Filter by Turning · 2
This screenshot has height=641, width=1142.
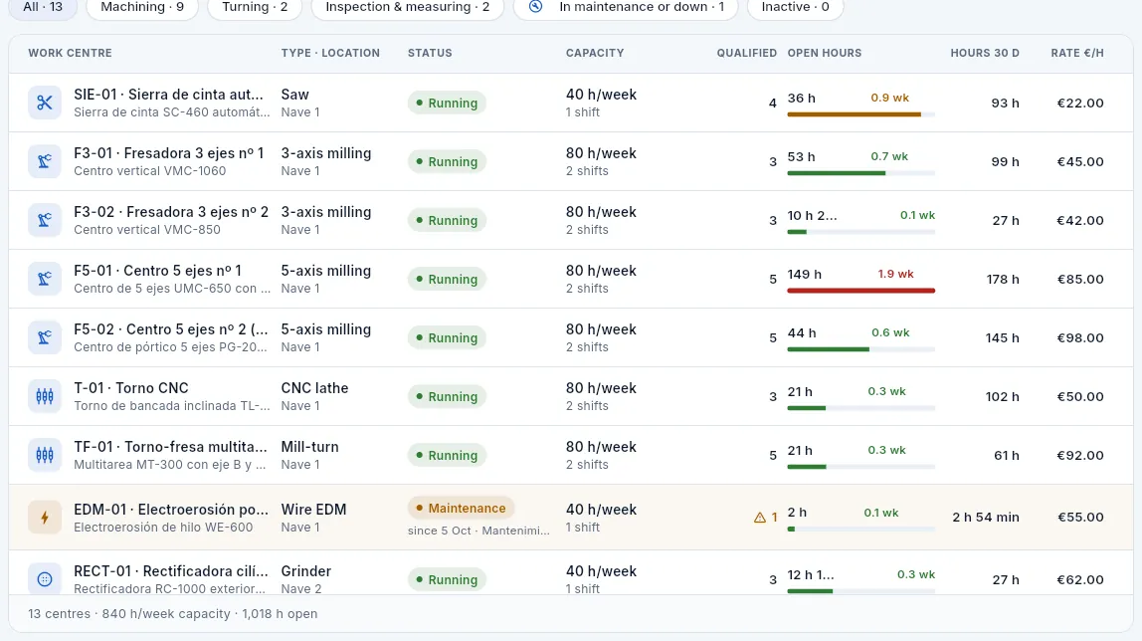click(255, 7)
